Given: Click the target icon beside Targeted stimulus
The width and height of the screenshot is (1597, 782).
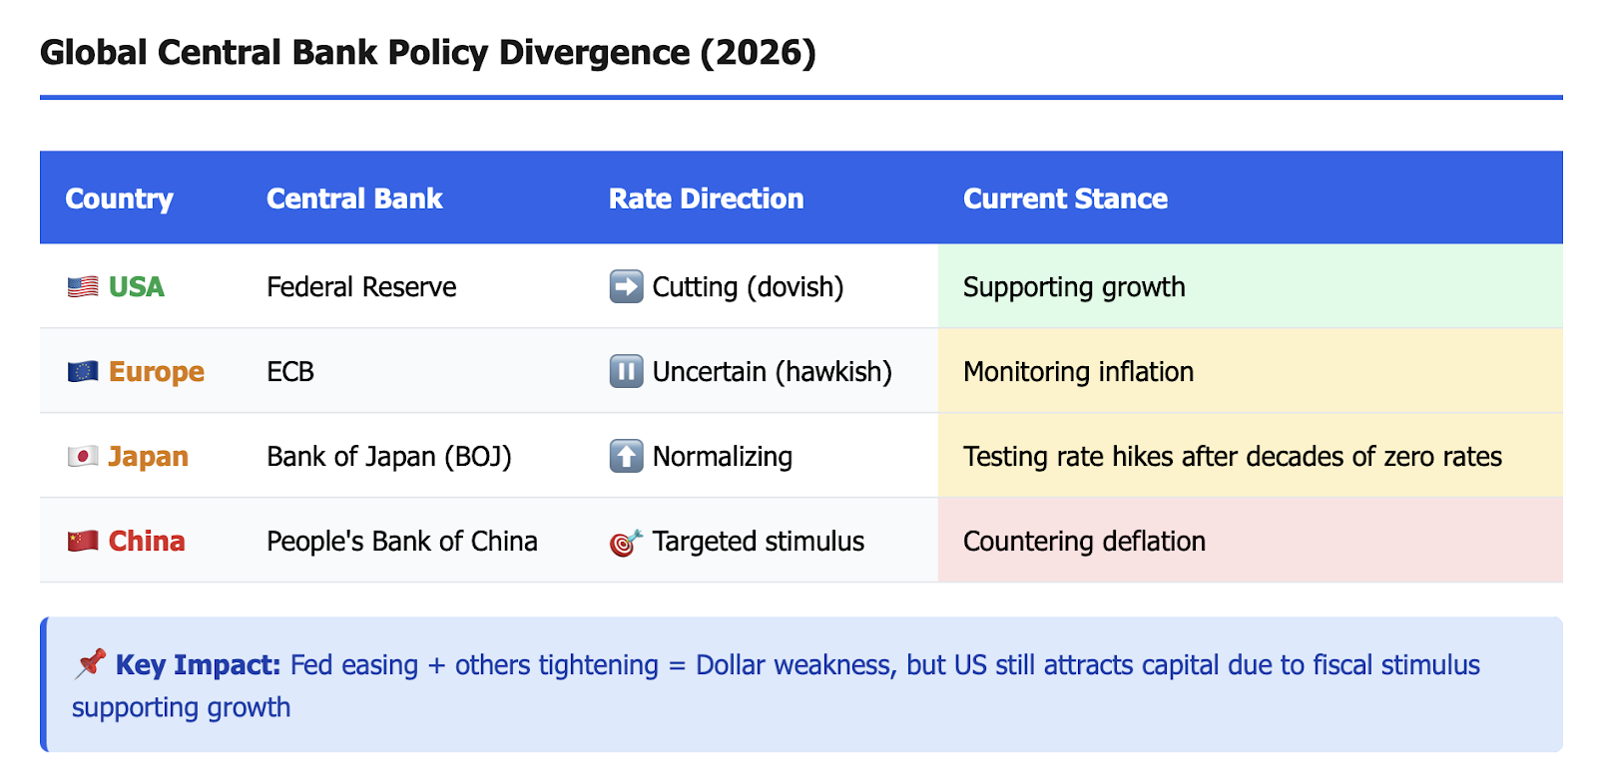Looking at the screenshot, I should (x=626, y=543).
